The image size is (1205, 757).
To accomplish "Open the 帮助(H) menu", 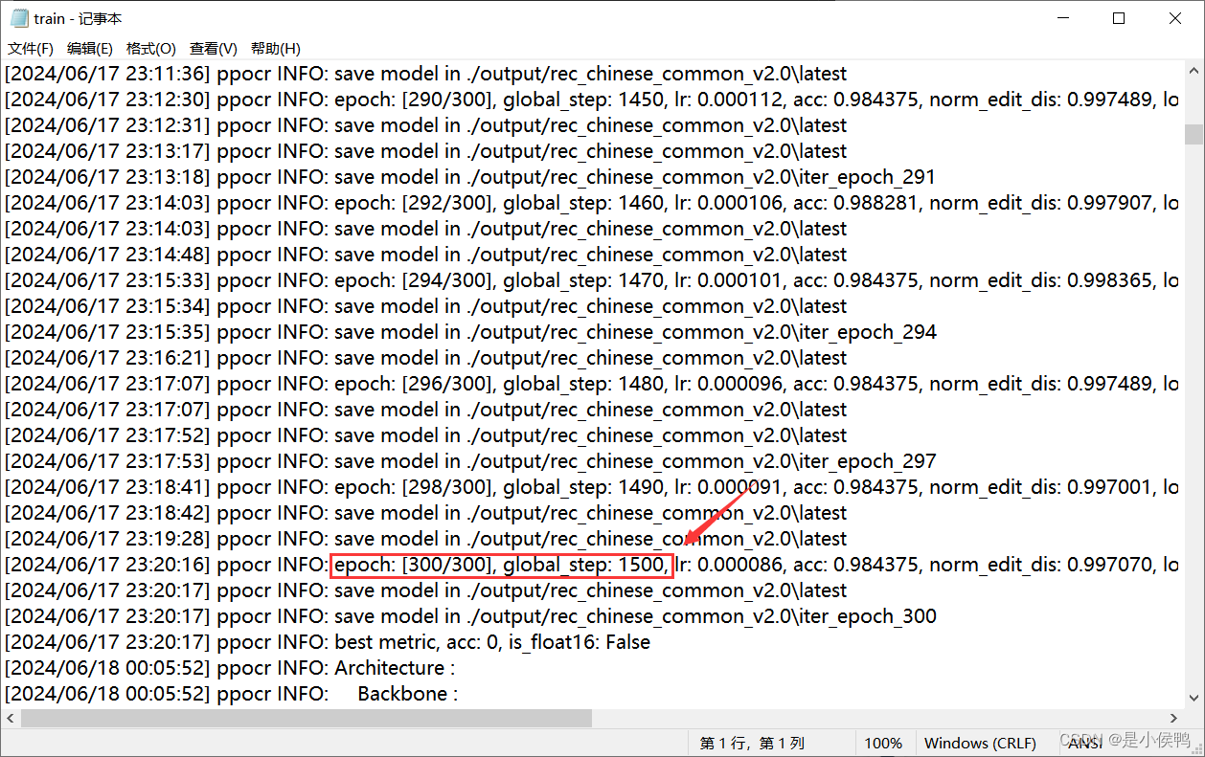I will pos(275,48).
